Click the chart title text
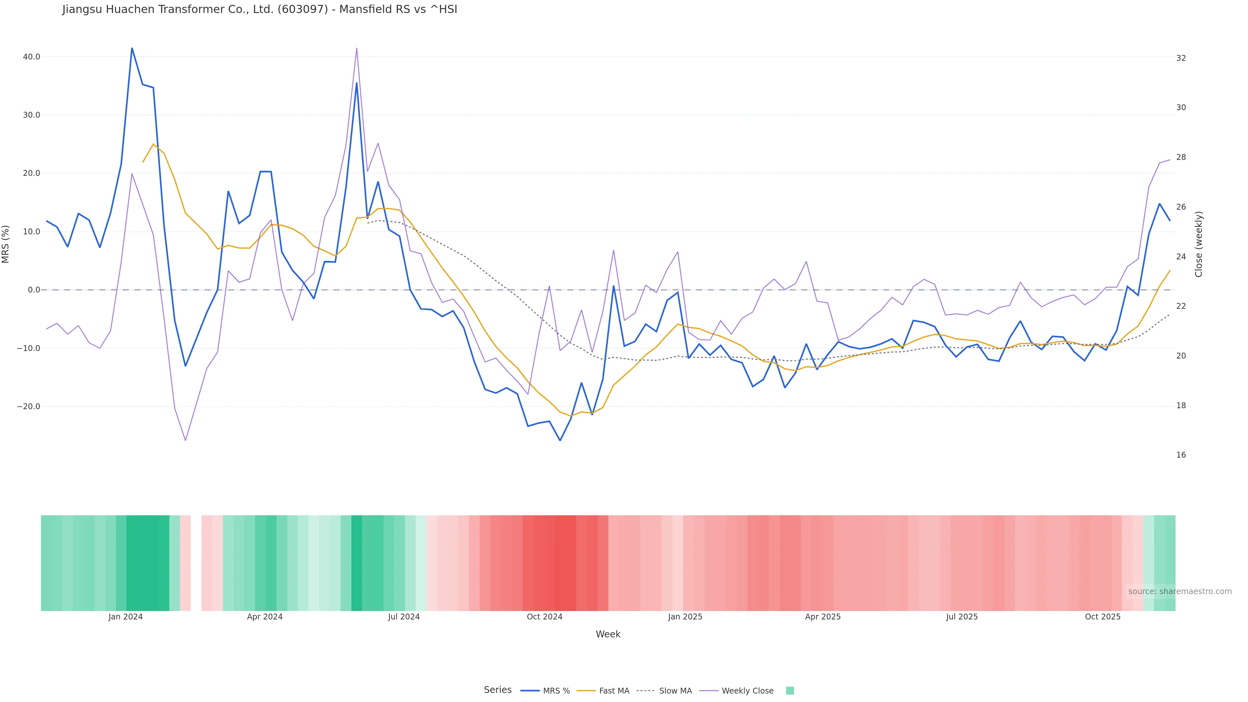This screenshot has width=1248, height=702. (260, 10)
